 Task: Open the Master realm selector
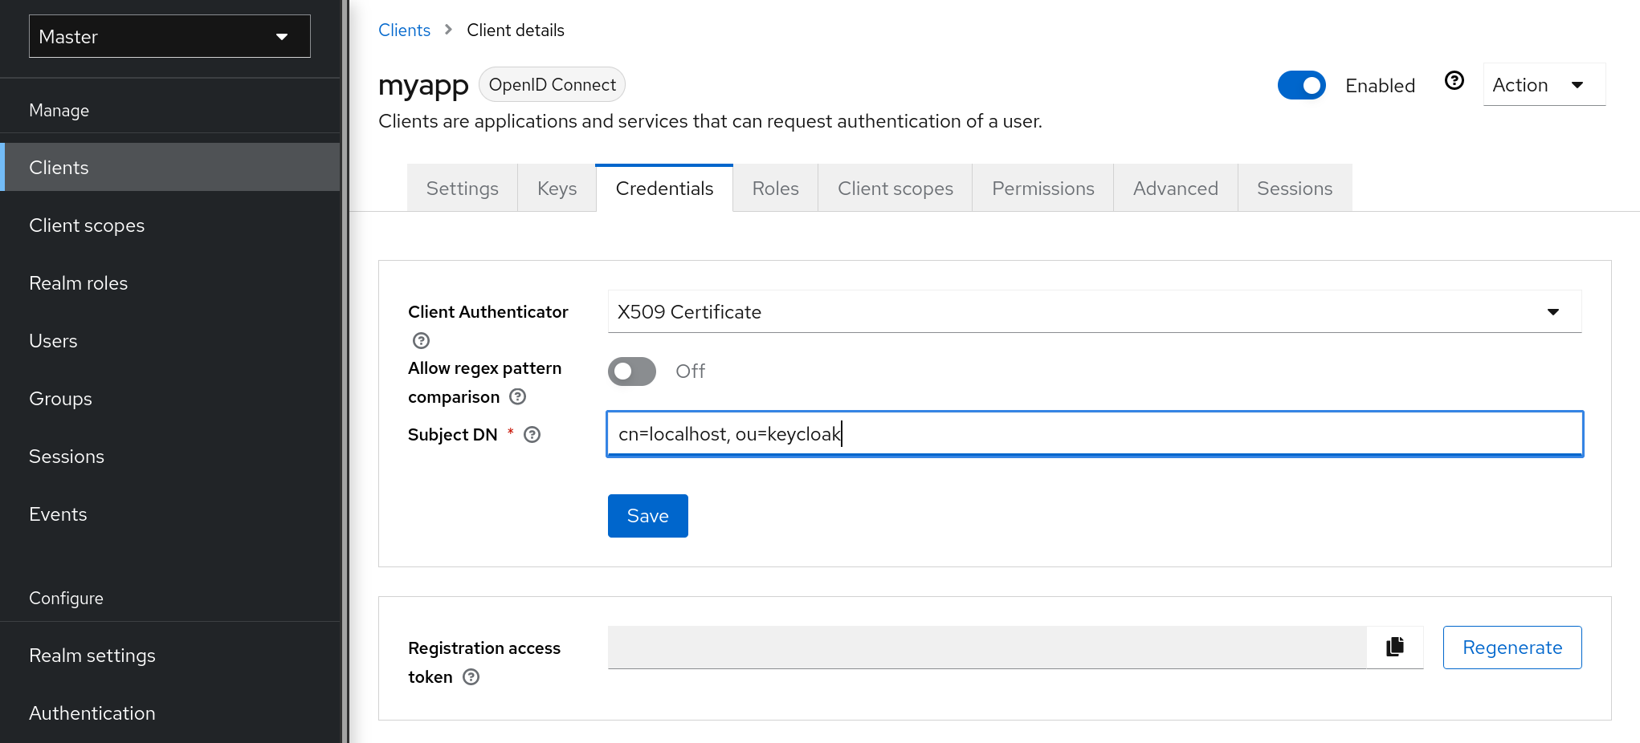(x=169, y=36)
